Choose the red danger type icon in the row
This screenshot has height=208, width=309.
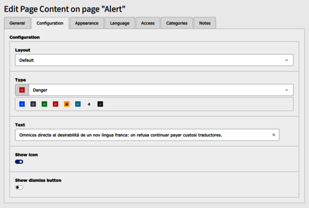(56, 104)
